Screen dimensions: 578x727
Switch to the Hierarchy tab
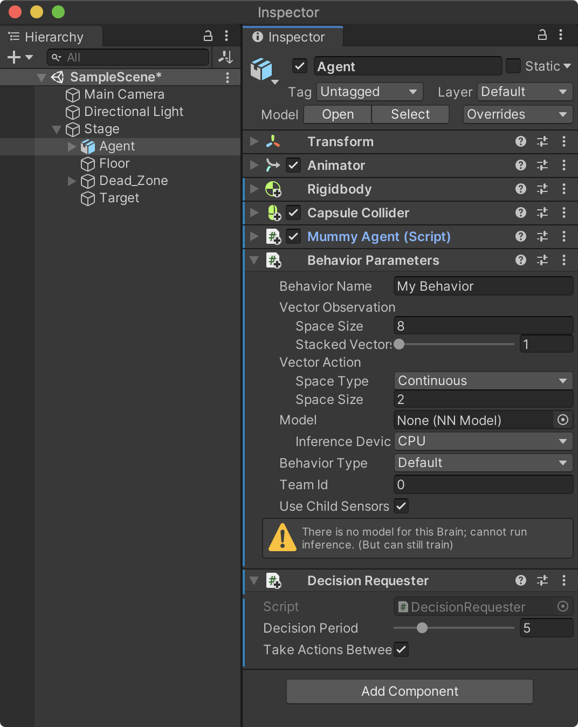(51, 37)
